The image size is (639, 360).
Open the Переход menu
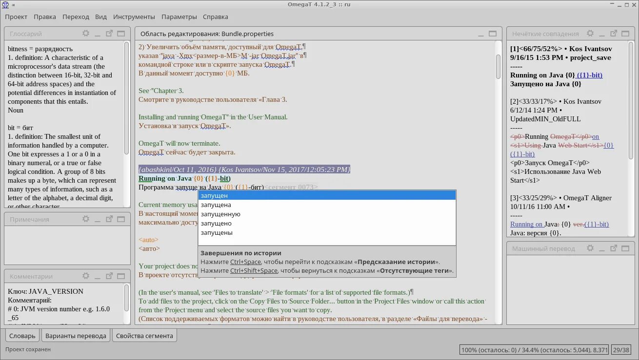click(x=76, y=17)
